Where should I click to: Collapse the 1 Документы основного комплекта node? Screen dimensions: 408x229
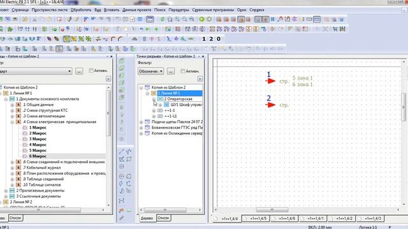pyautogui.click(x=6, y=99)
